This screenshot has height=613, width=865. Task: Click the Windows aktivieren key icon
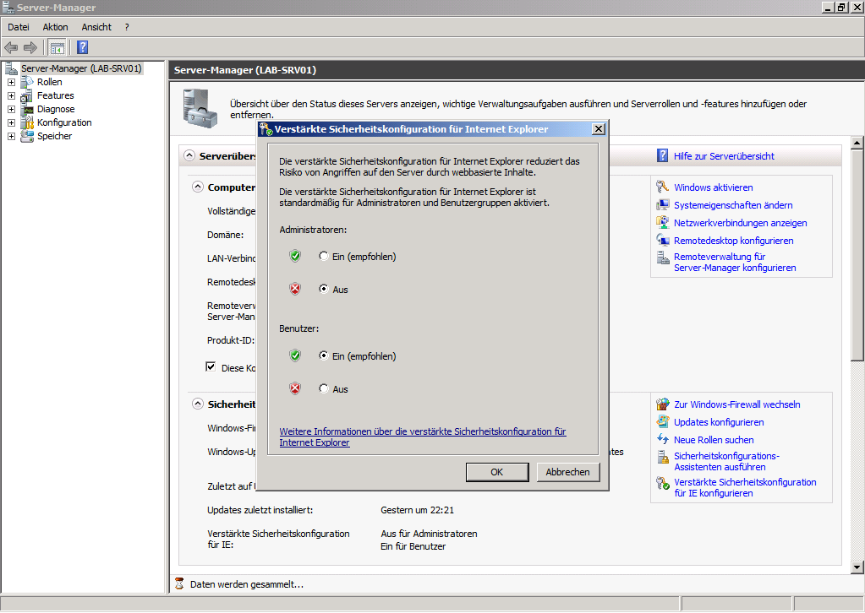click(x=663, y=187)
